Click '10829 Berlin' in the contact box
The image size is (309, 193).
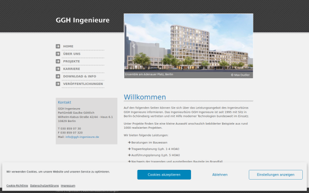(x=67, y=121)
